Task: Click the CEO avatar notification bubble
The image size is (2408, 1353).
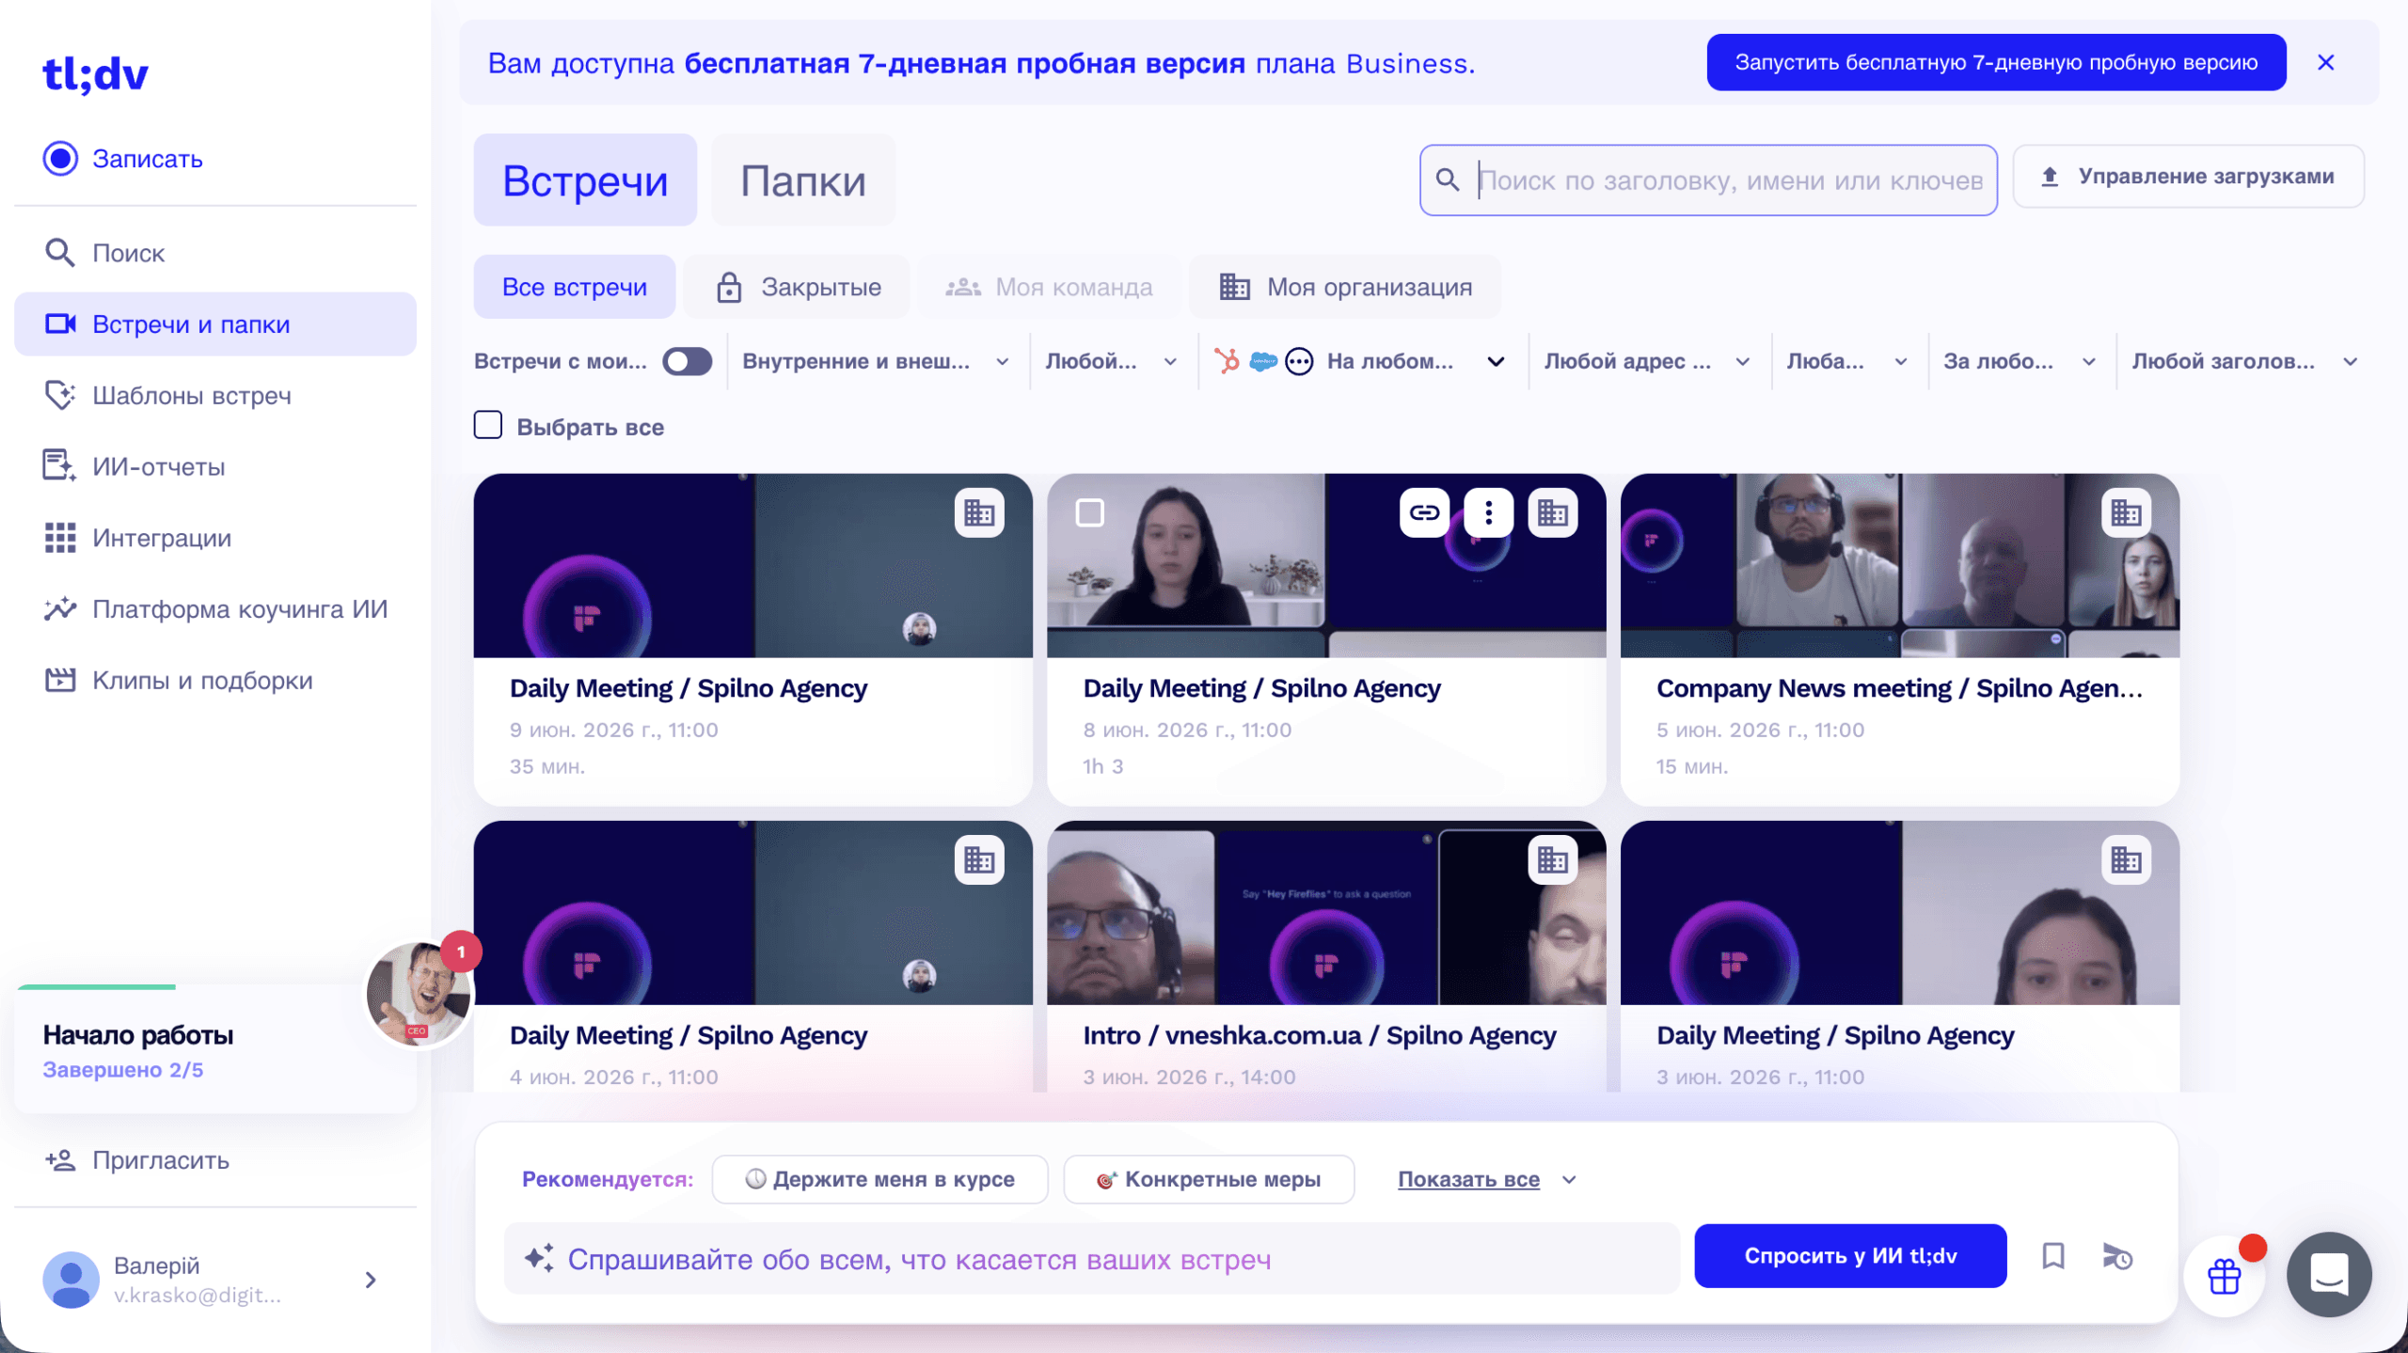Action: click(x=420, y=995)
